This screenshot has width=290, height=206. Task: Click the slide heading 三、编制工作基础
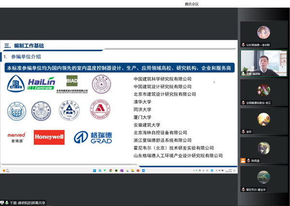tap(24, 46)
